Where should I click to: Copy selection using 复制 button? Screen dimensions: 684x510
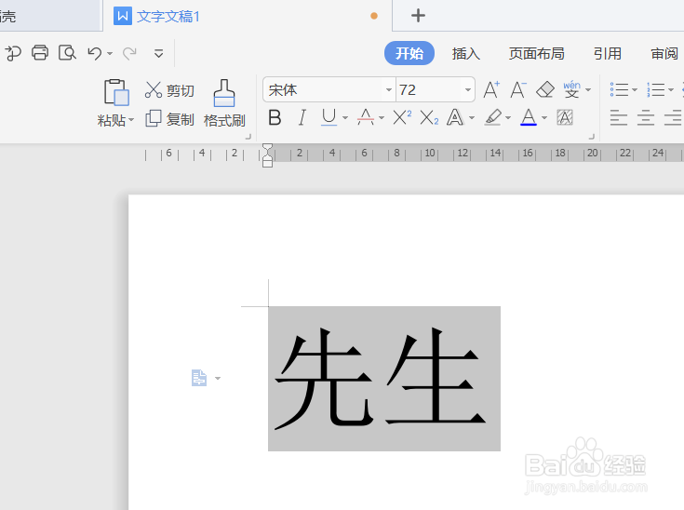point(169,119)
